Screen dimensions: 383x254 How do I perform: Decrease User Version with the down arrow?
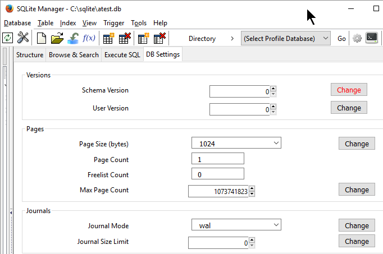tap(273, 112)
